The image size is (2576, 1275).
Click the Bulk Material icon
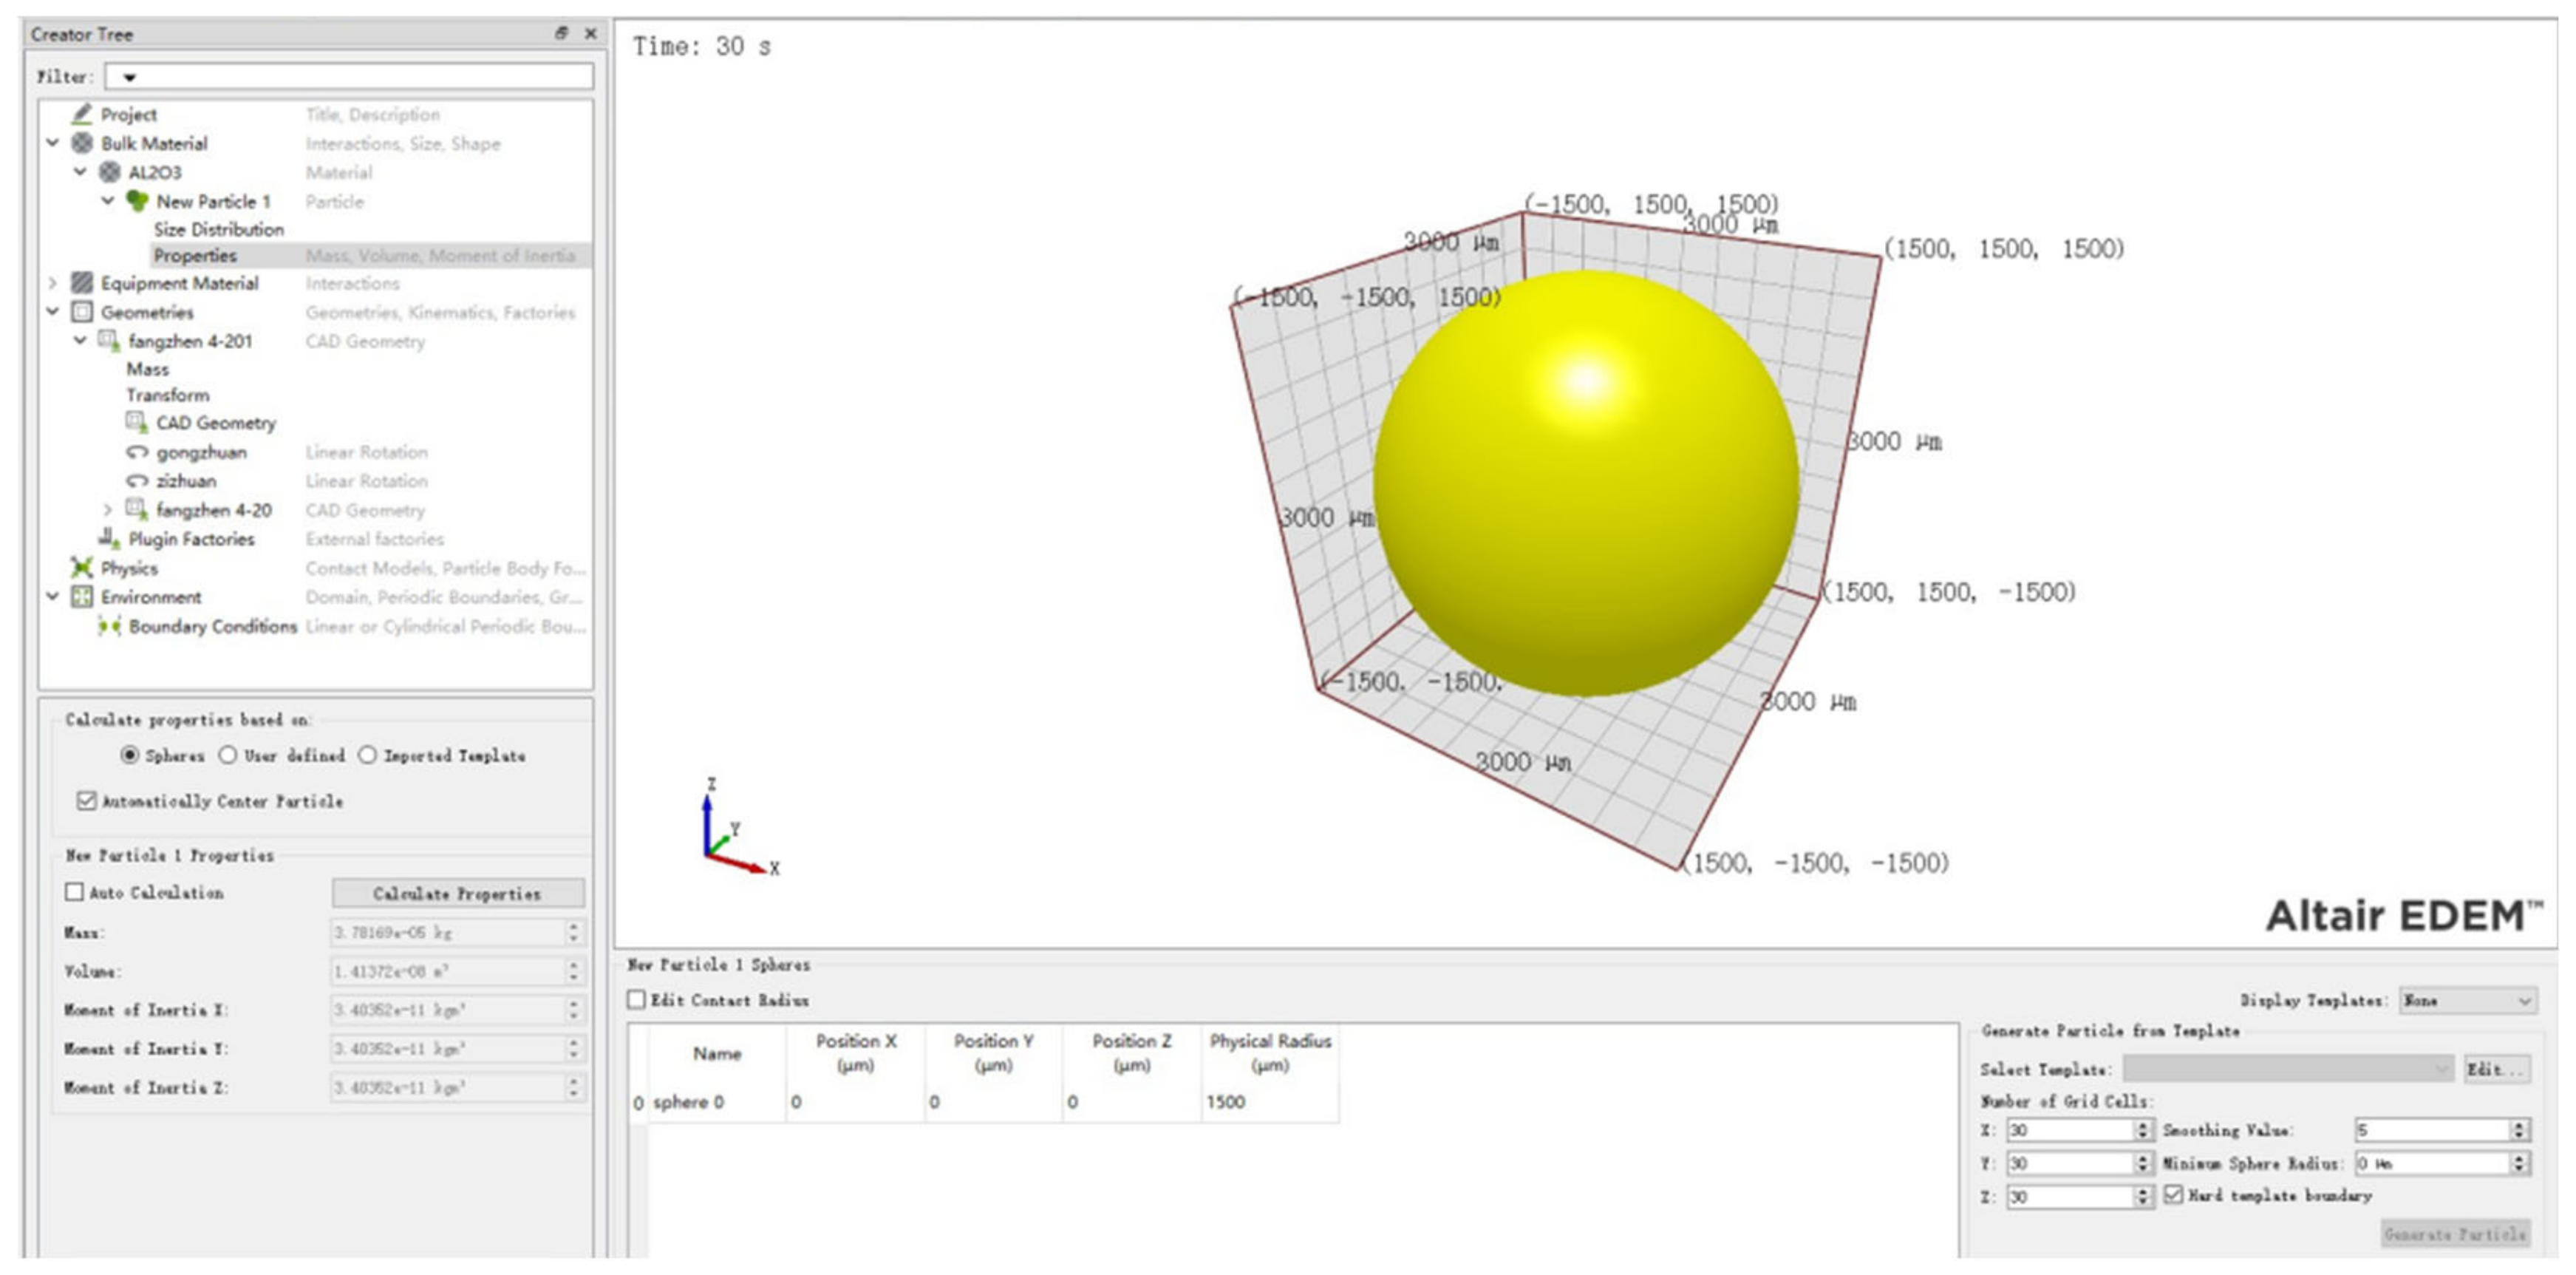[x=82, y=143]
